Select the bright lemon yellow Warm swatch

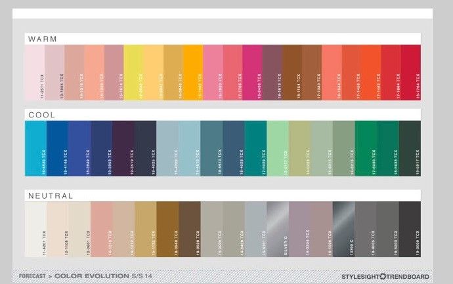133,72
